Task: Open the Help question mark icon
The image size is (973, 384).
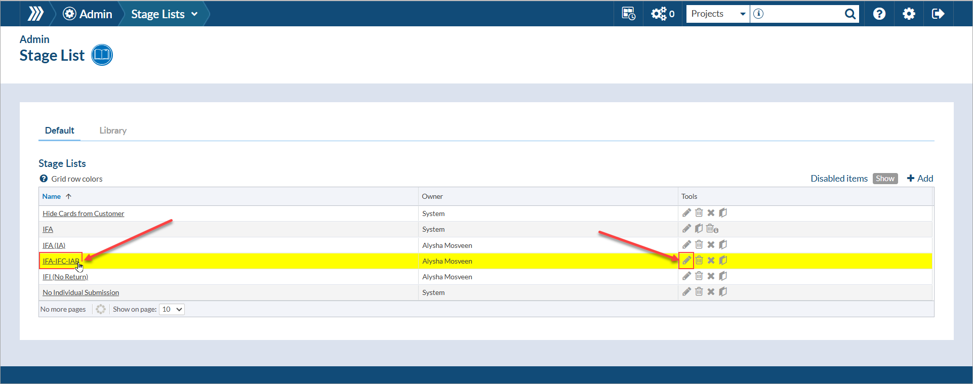Action: (879, 14)
